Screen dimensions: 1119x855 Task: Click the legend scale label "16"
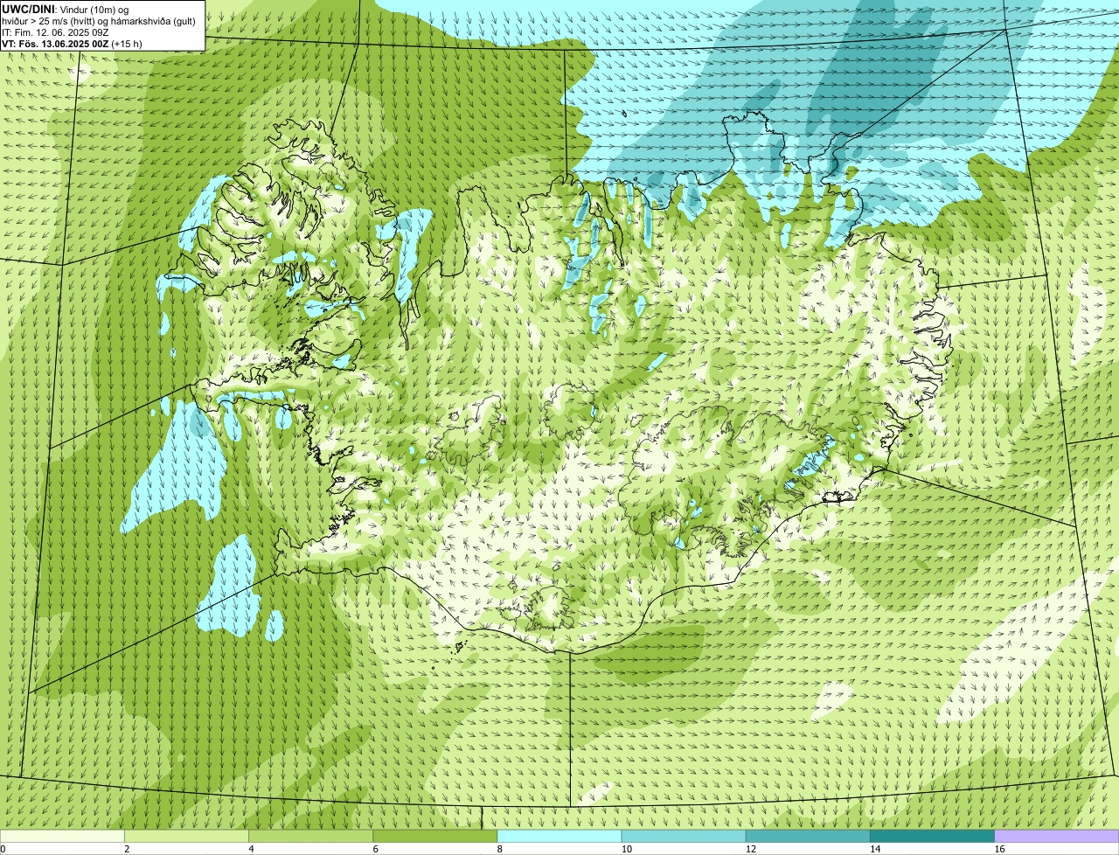1000,849
